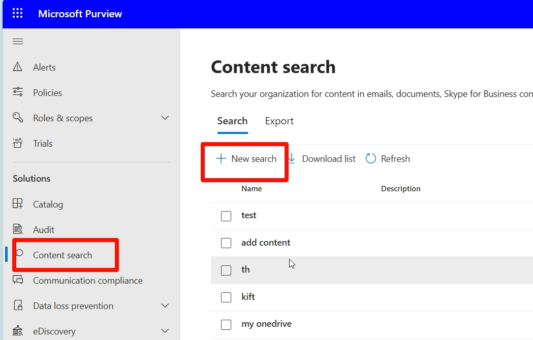Check the box for add content

click(226, 243)
